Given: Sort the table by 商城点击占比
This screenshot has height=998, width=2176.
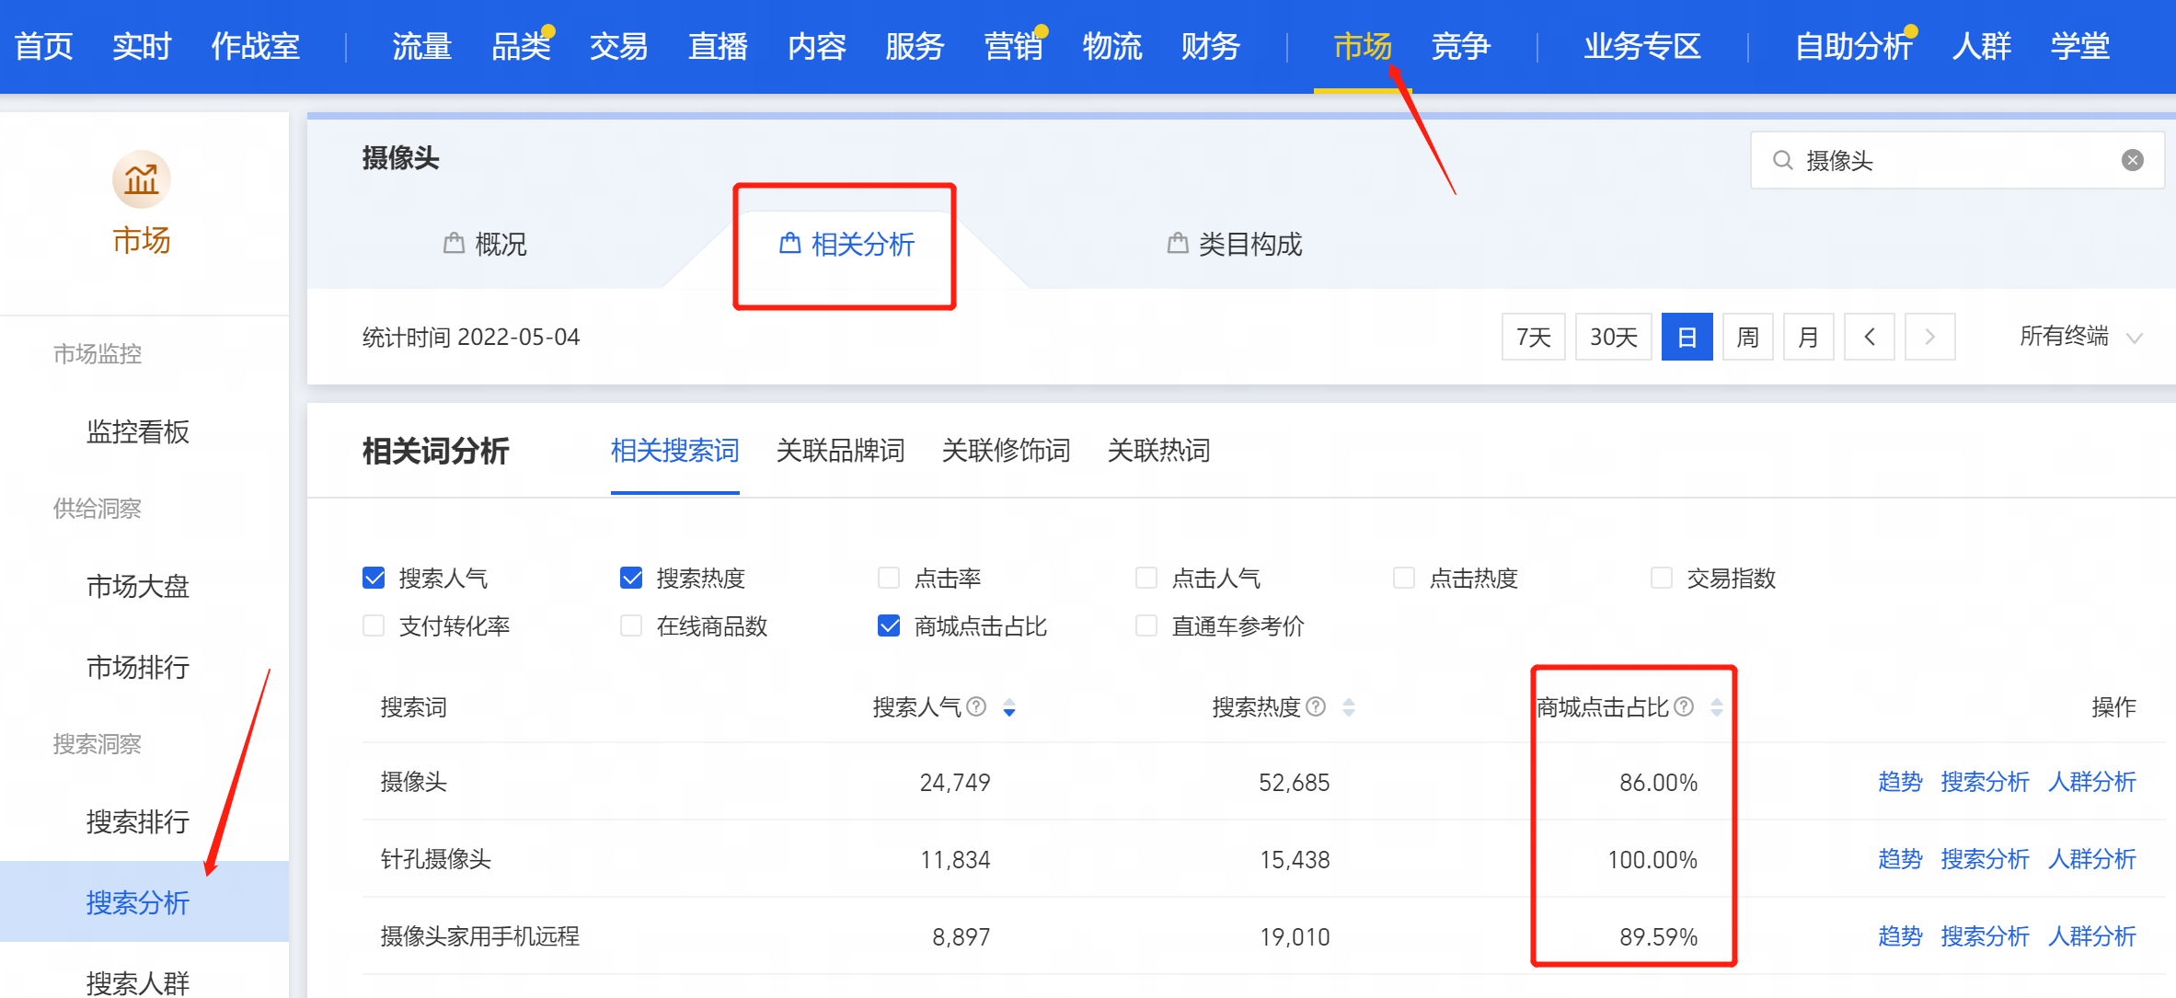Looking at the screenshot, I should pos(1717,707).
